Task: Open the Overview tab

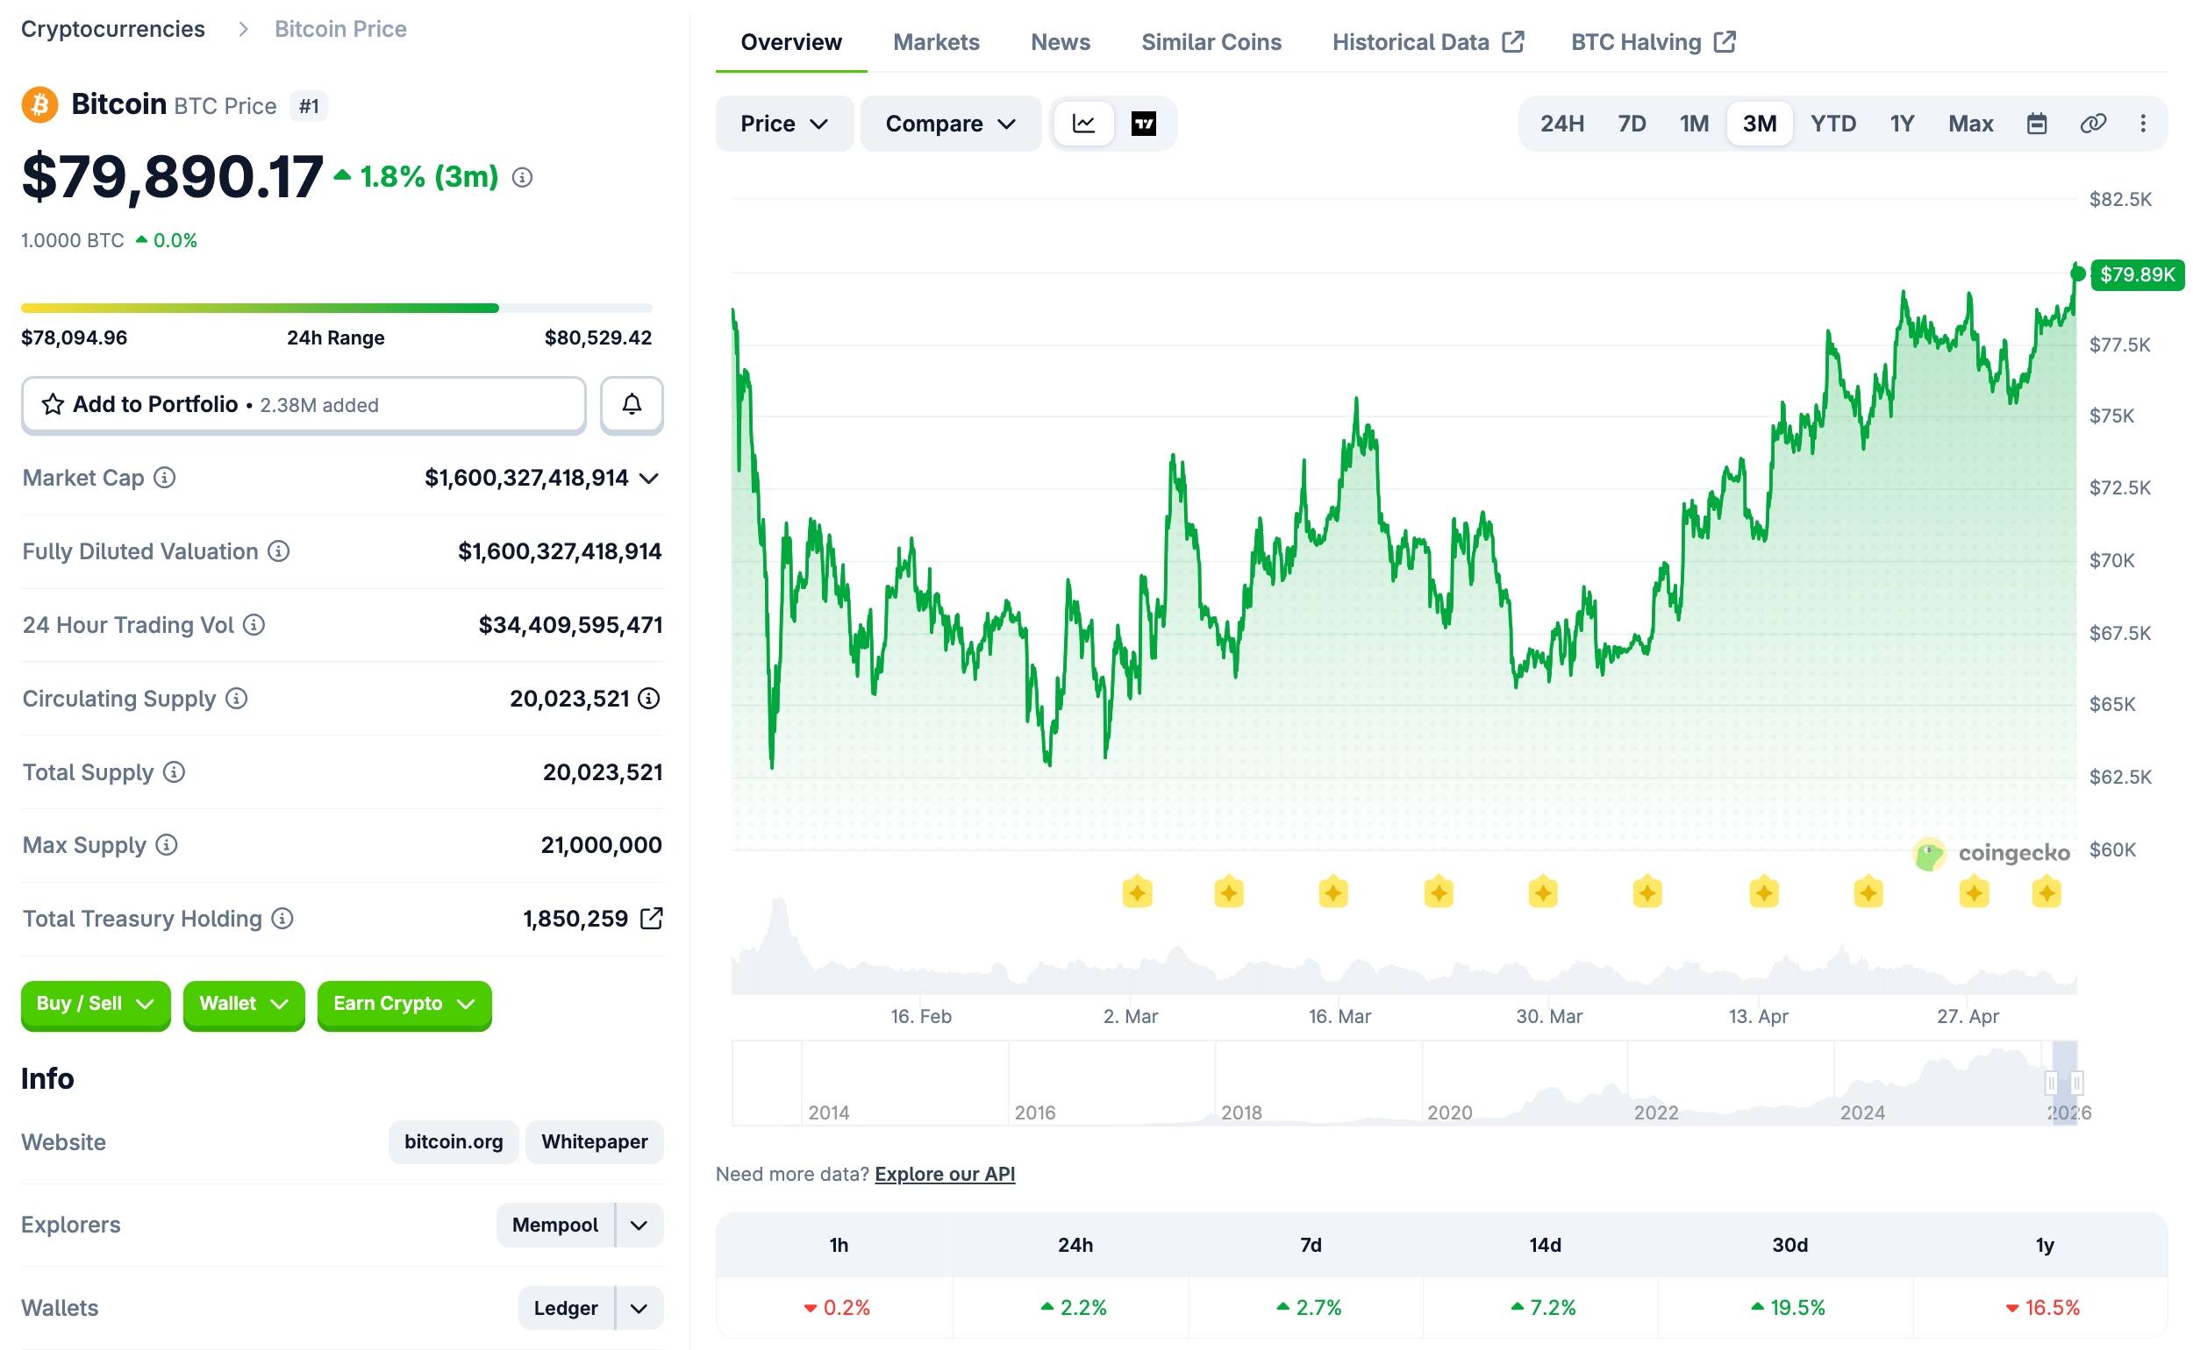Action: [x=790, y=42]
